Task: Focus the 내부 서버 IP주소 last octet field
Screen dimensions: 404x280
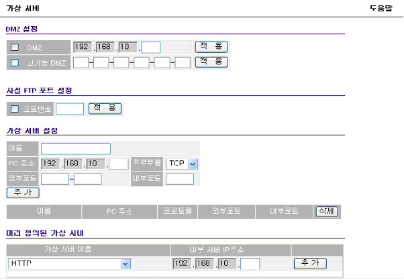Action: [250, 264]
